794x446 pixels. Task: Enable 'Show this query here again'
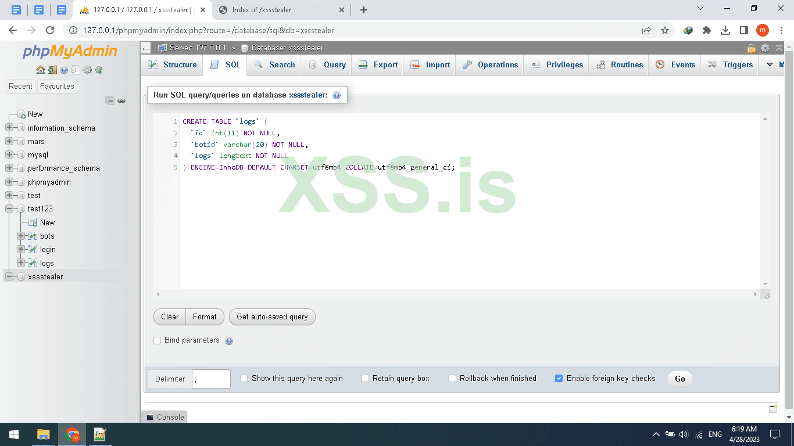[x=244, y=378]
